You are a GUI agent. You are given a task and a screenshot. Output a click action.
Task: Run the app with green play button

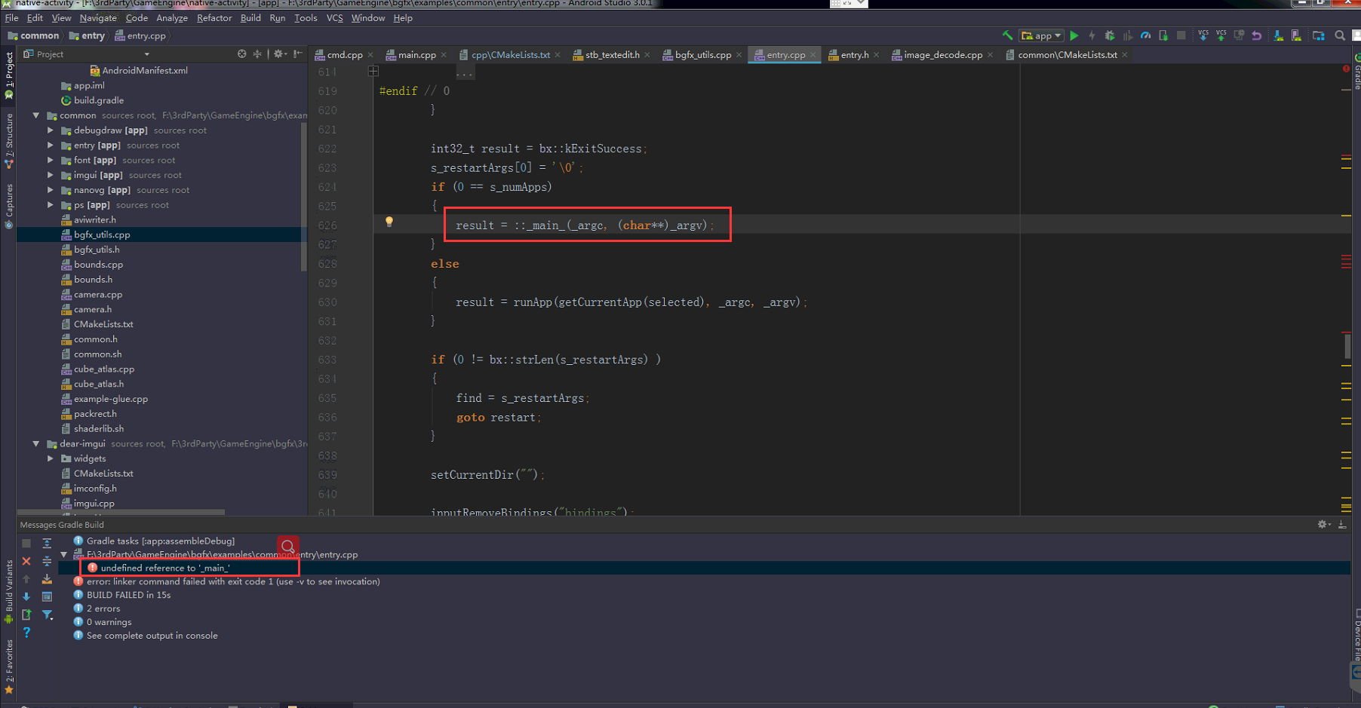(x=1074, y=35)
